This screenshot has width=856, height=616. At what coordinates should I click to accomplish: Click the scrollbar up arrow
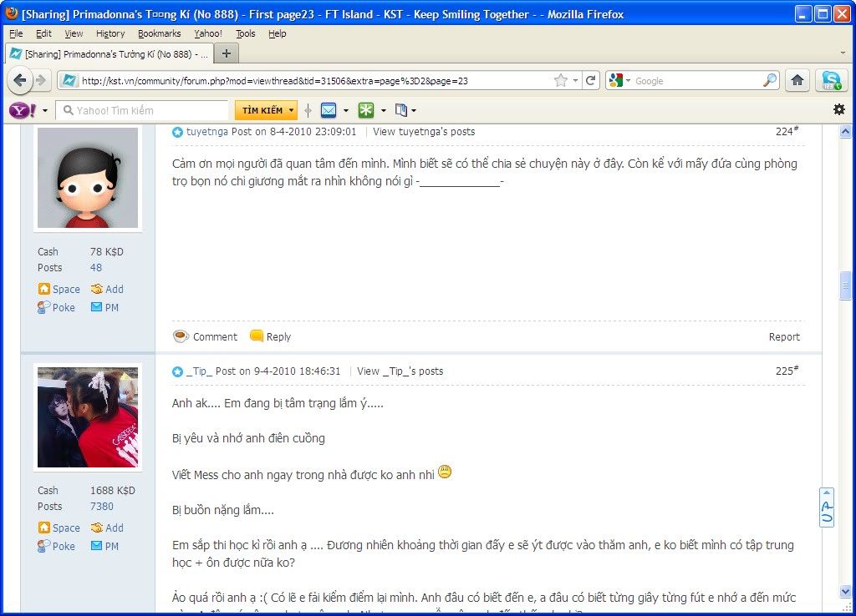(x=845, y=131)
